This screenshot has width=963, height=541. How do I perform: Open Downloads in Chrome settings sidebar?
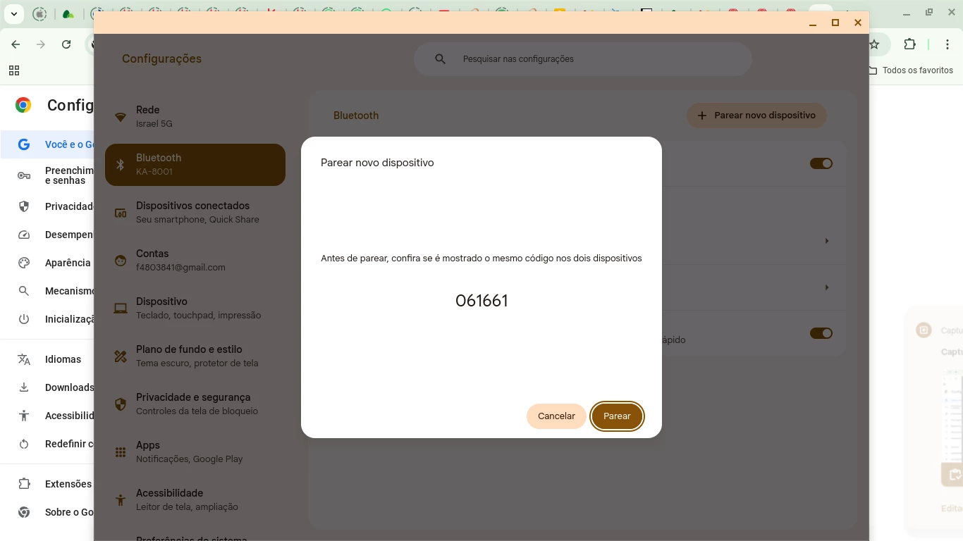tap(47, 387)
